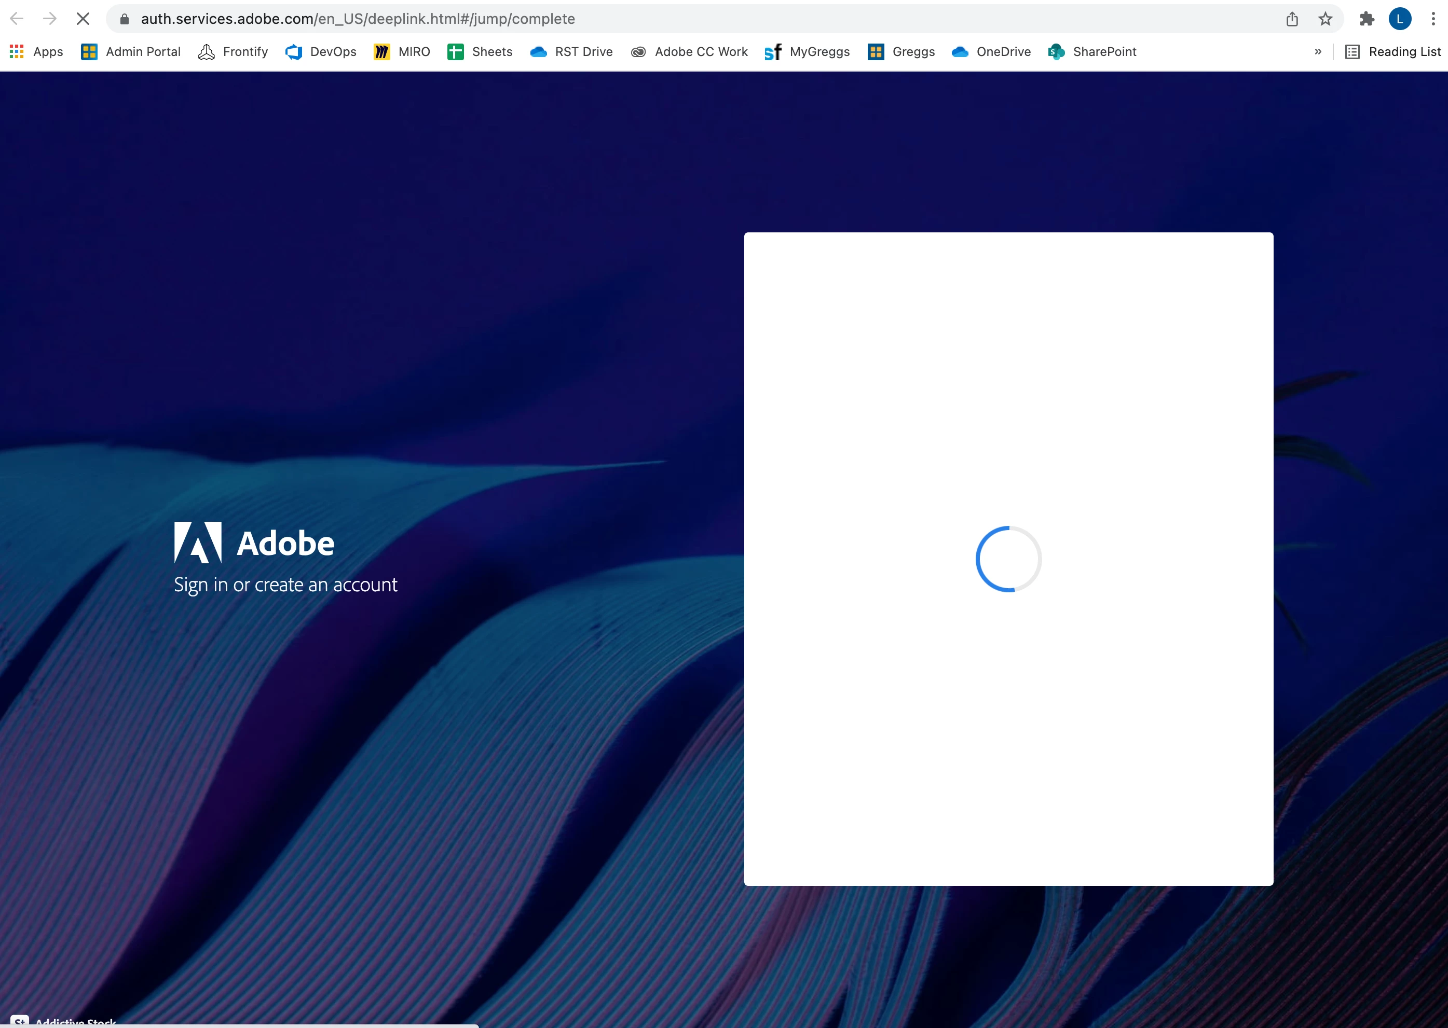Click the bookmark star icon
Viewport: 1448px width, 1028px height.
pos(1325,19)
